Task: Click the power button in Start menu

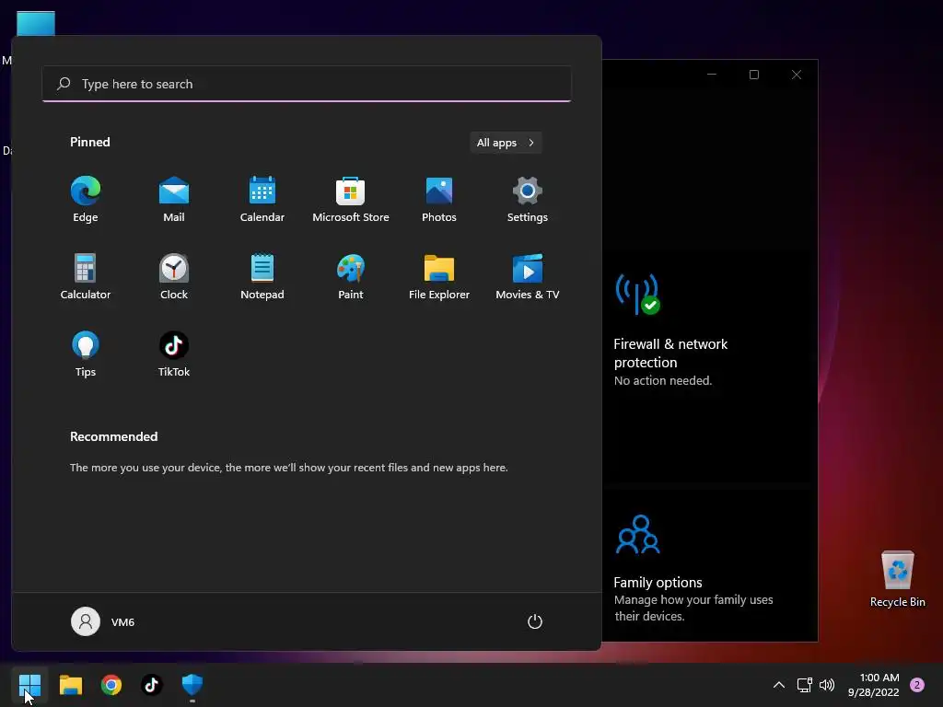Action: click(535, 621)
